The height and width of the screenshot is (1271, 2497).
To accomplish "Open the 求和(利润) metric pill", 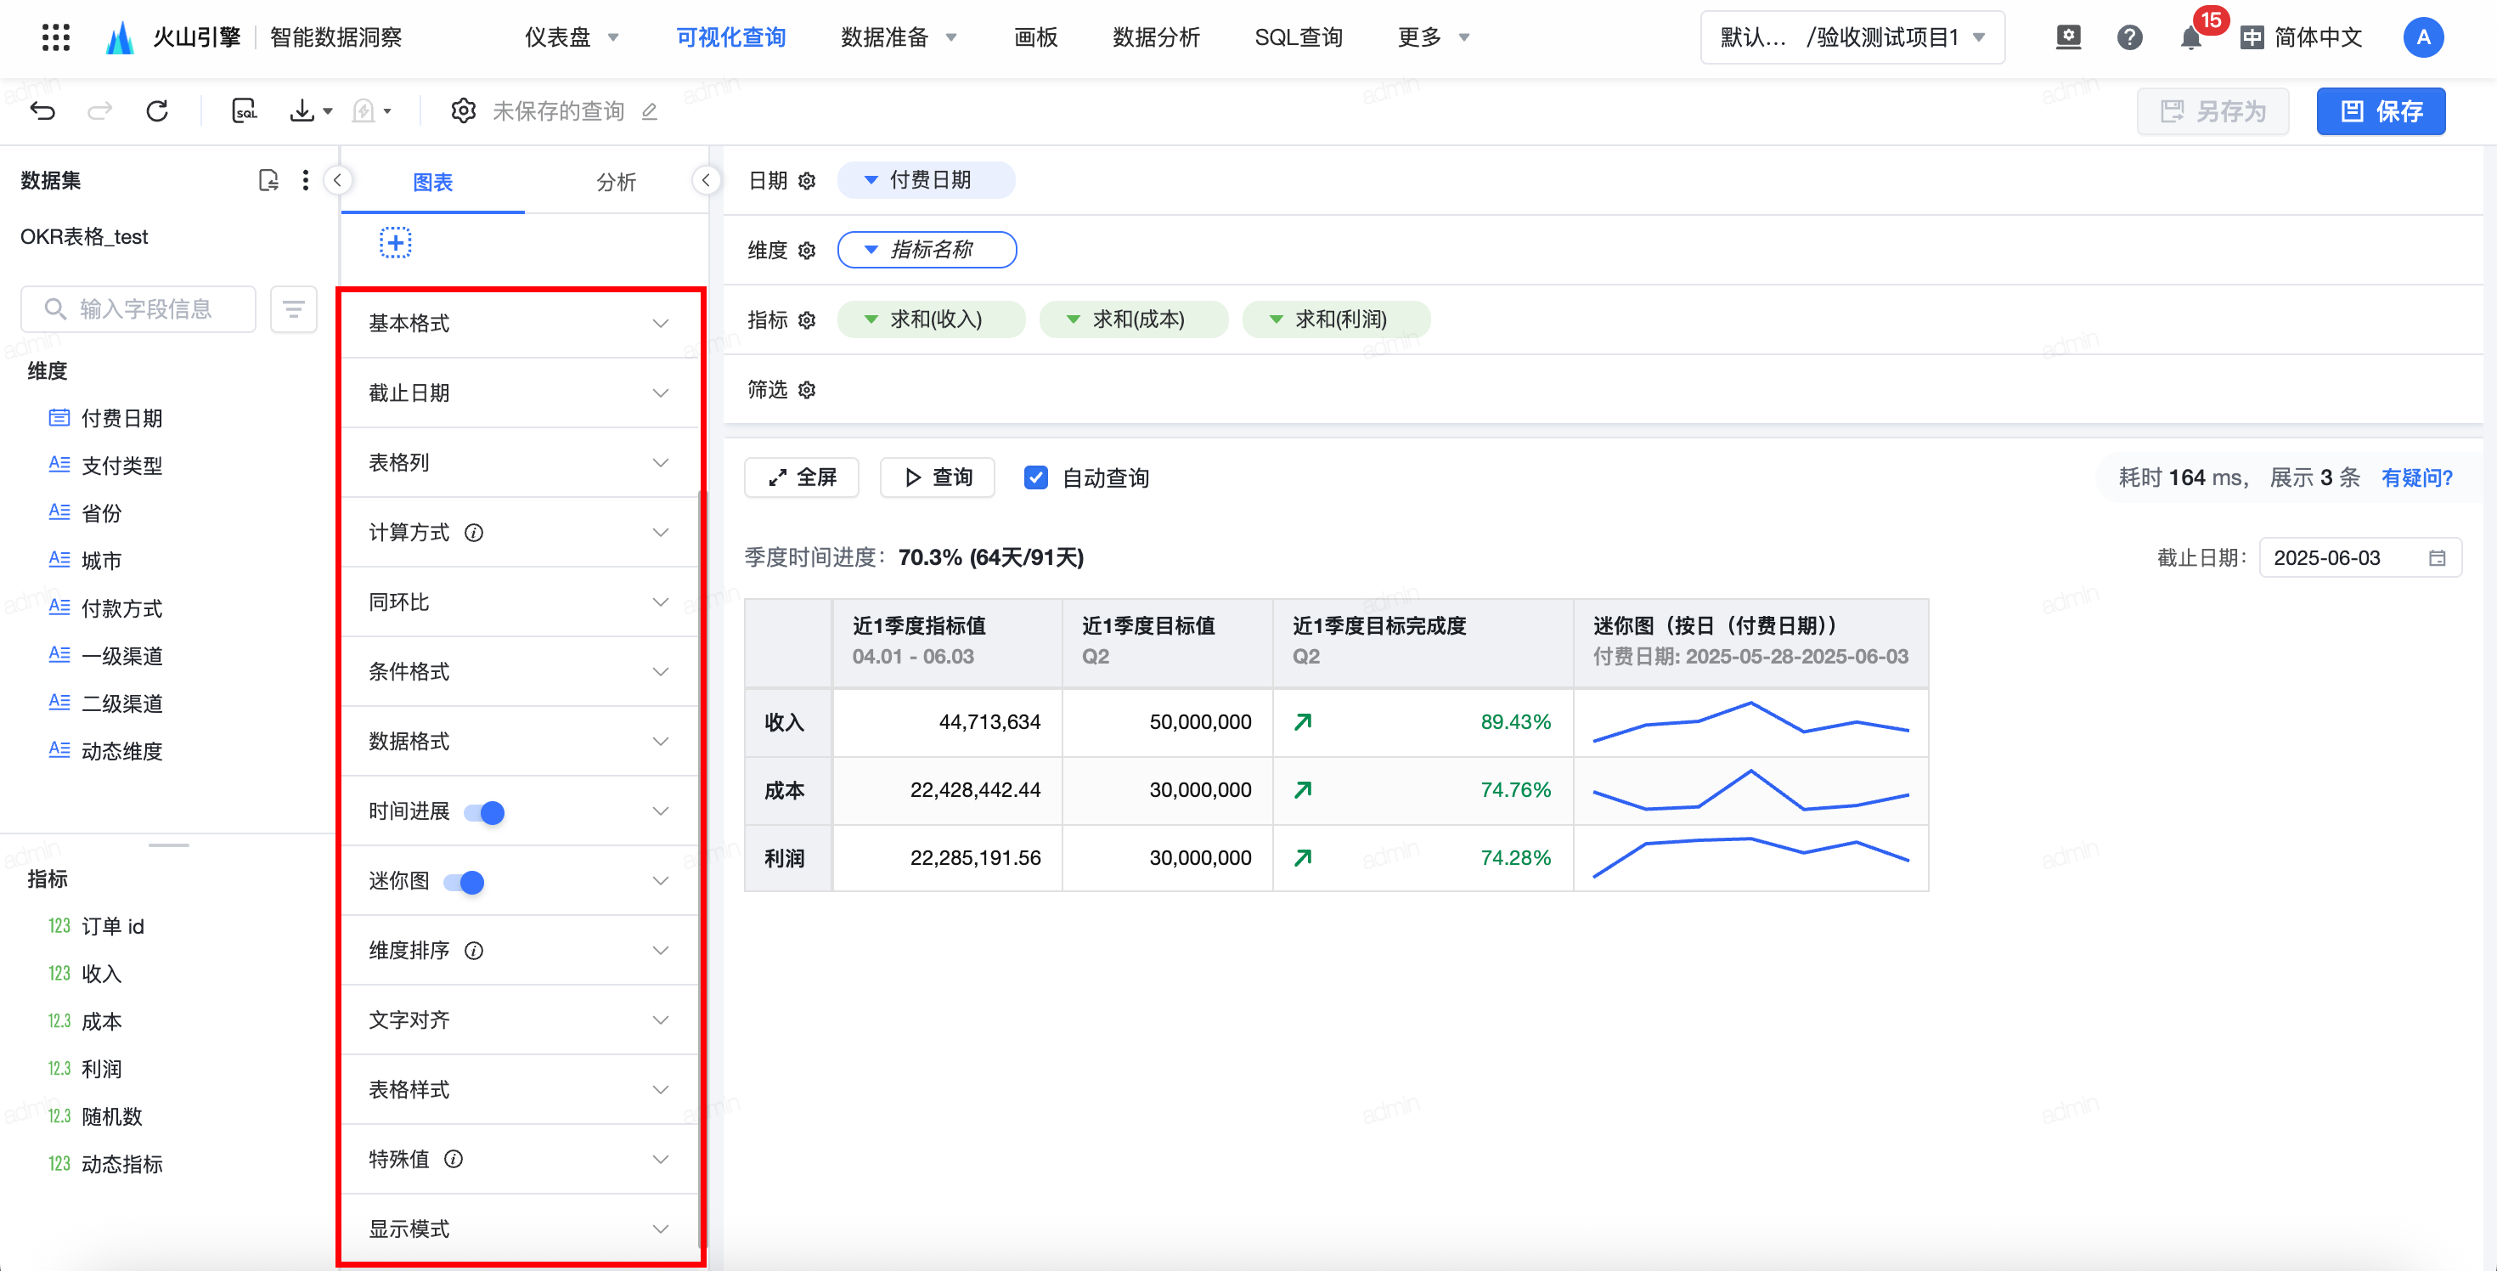I will tap(1336, 320).
